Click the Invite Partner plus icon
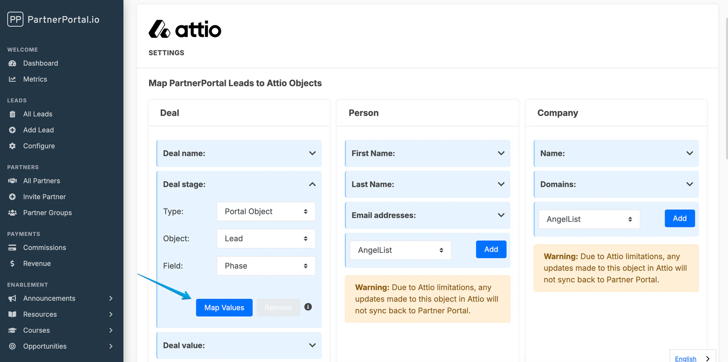Screen dimensions: 728x362 tap(12, 197)
